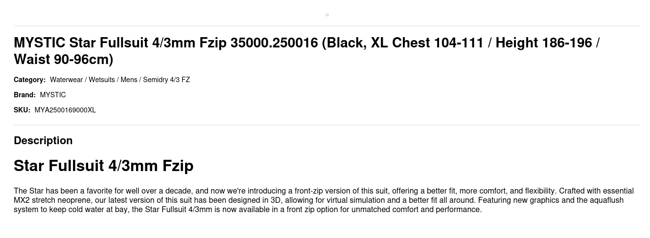The width and height of the screenshot is (650, 238).
Task: Click the tiny placeholder image at top center
Action: coord(327,15)
